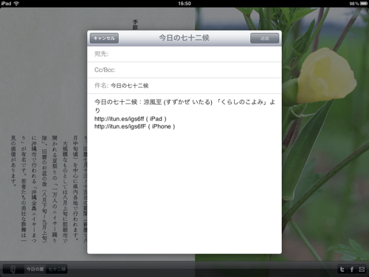Tap the mail envelope icon
This screenshot has width=369, height=277.
362,270
